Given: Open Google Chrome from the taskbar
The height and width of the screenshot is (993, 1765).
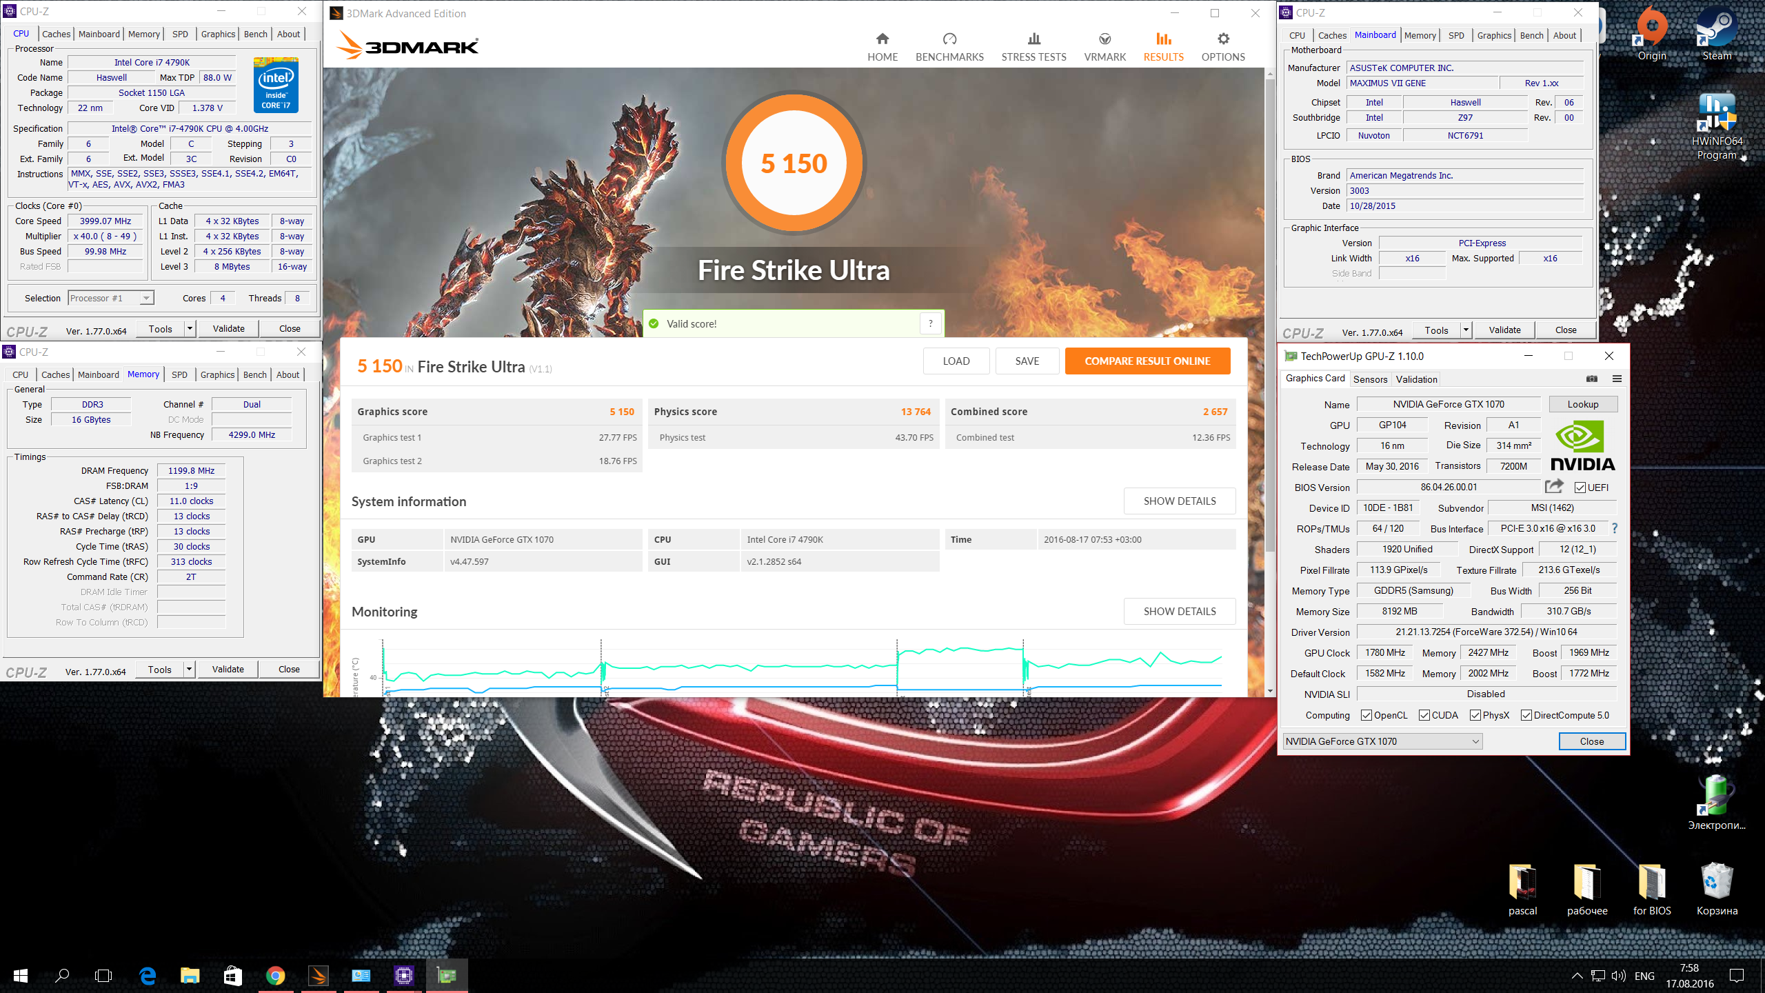Looking at the screenshot, I should (275, 975).
